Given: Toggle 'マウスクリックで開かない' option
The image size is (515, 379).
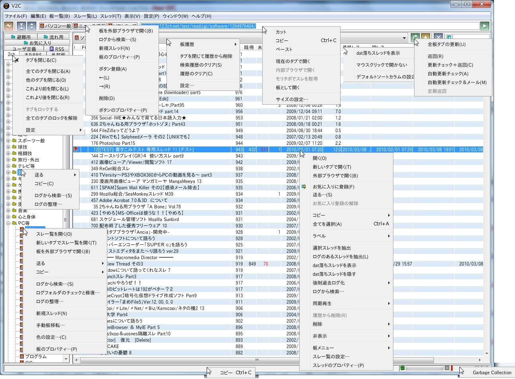Looking at the screenshot, I should pyautogui.click(x=381, y=65).
